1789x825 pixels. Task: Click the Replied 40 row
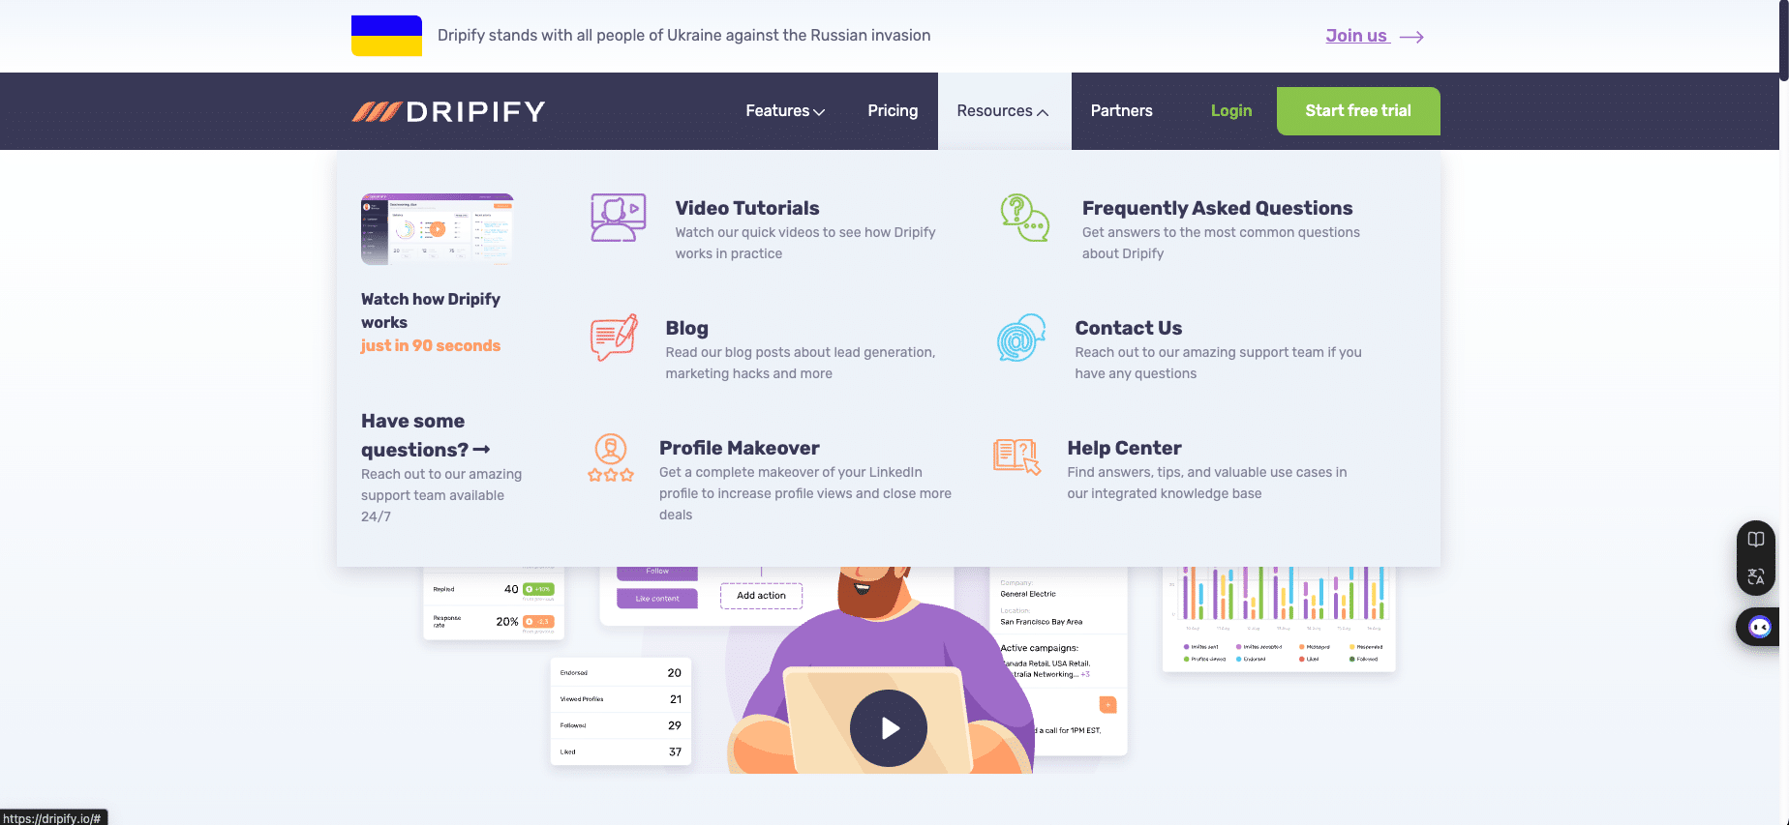click(494, 589)
